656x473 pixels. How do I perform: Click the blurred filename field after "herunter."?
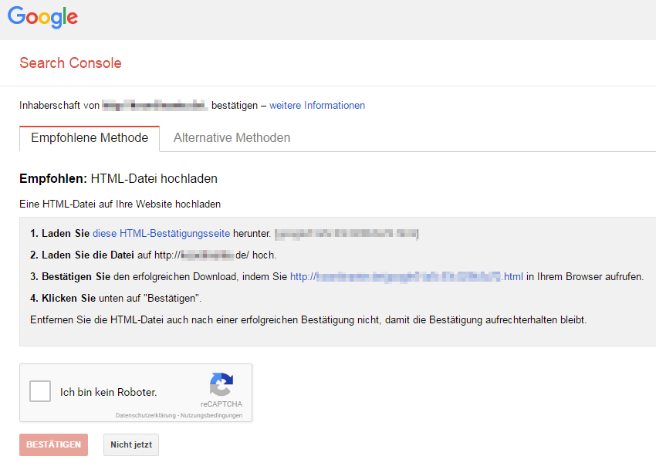coord(347,233)
